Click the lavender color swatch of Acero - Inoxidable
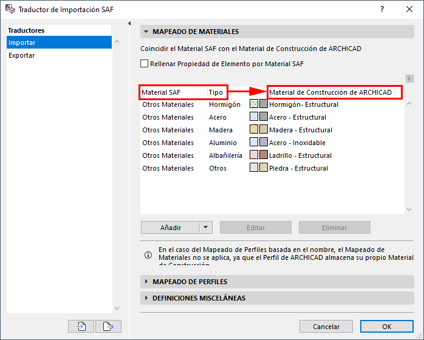Screen dimensions: 424x340 (264, 142)
